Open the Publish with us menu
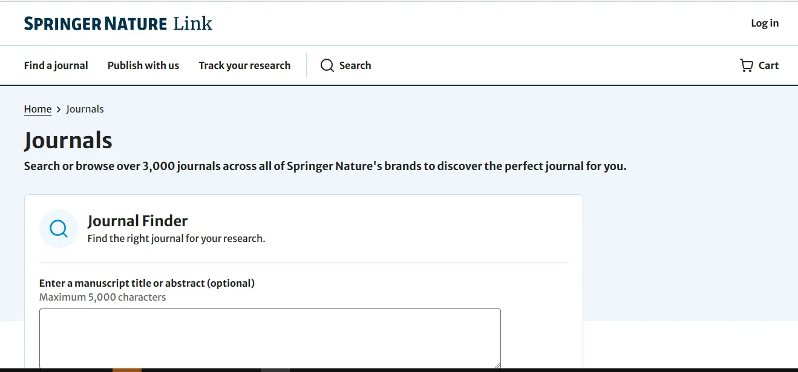798x372 pixels. click(x=143, y=65)
